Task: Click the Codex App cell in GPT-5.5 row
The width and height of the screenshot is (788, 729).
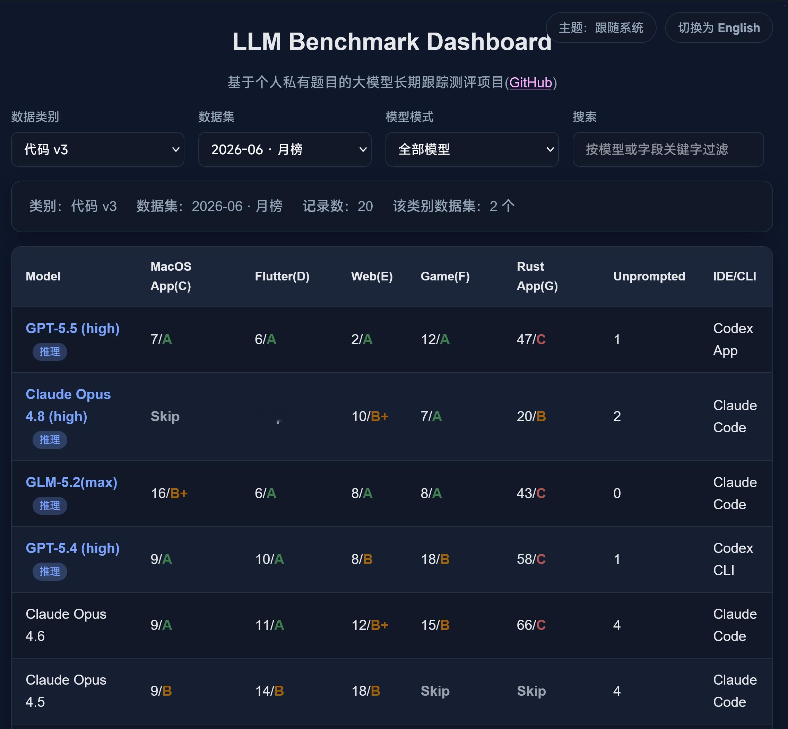Action: pyautogui.click(x=733, y=340)
